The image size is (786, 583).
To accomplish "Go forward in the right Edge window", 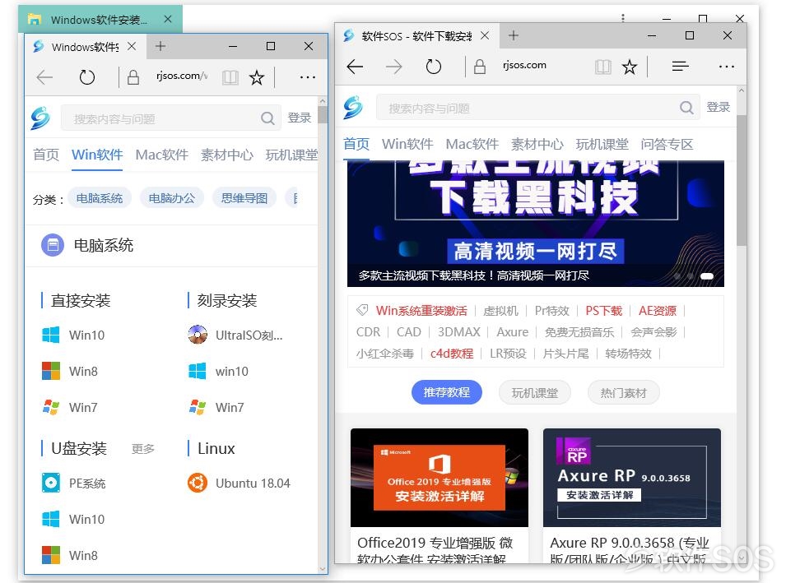I will pos(394,66).
